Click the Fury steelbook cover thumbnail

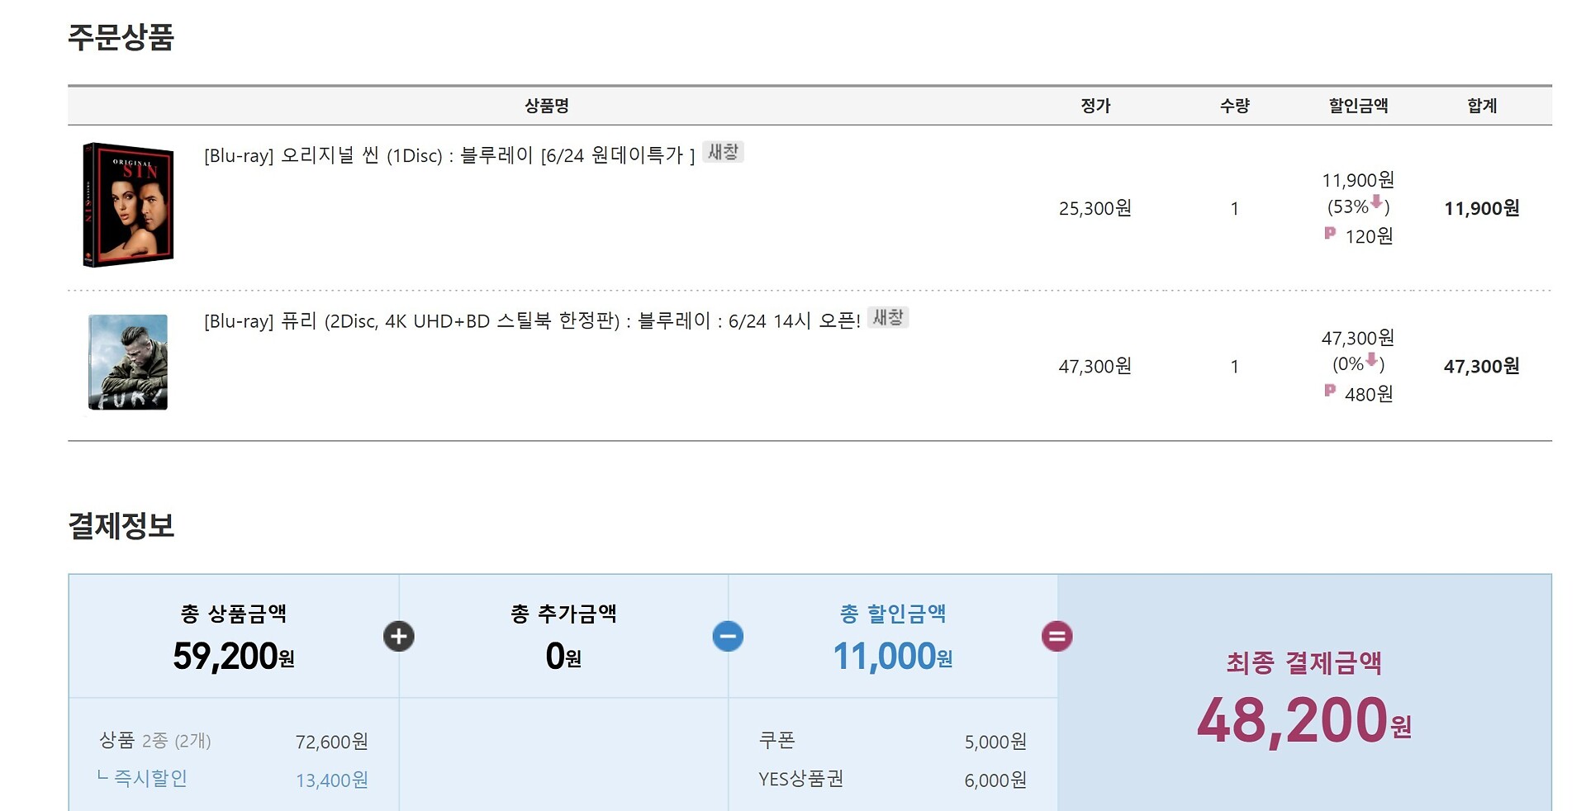point(128,362)
